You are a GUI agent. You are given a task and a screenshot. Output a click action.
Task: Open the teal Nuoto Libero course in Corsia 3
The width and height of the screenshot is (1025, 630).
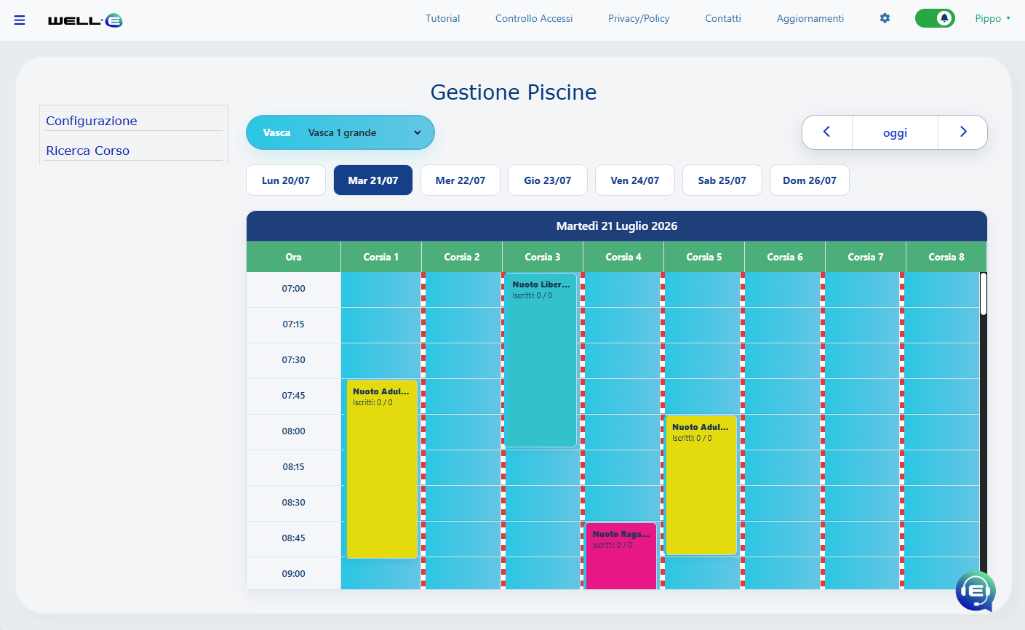pos(541,360)
